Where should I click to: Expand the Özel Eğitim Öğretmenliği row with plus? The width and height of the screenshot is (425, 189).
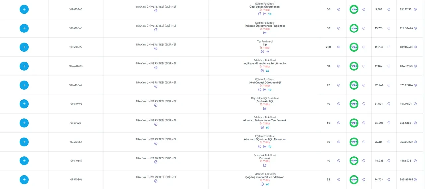coord(24,9)
